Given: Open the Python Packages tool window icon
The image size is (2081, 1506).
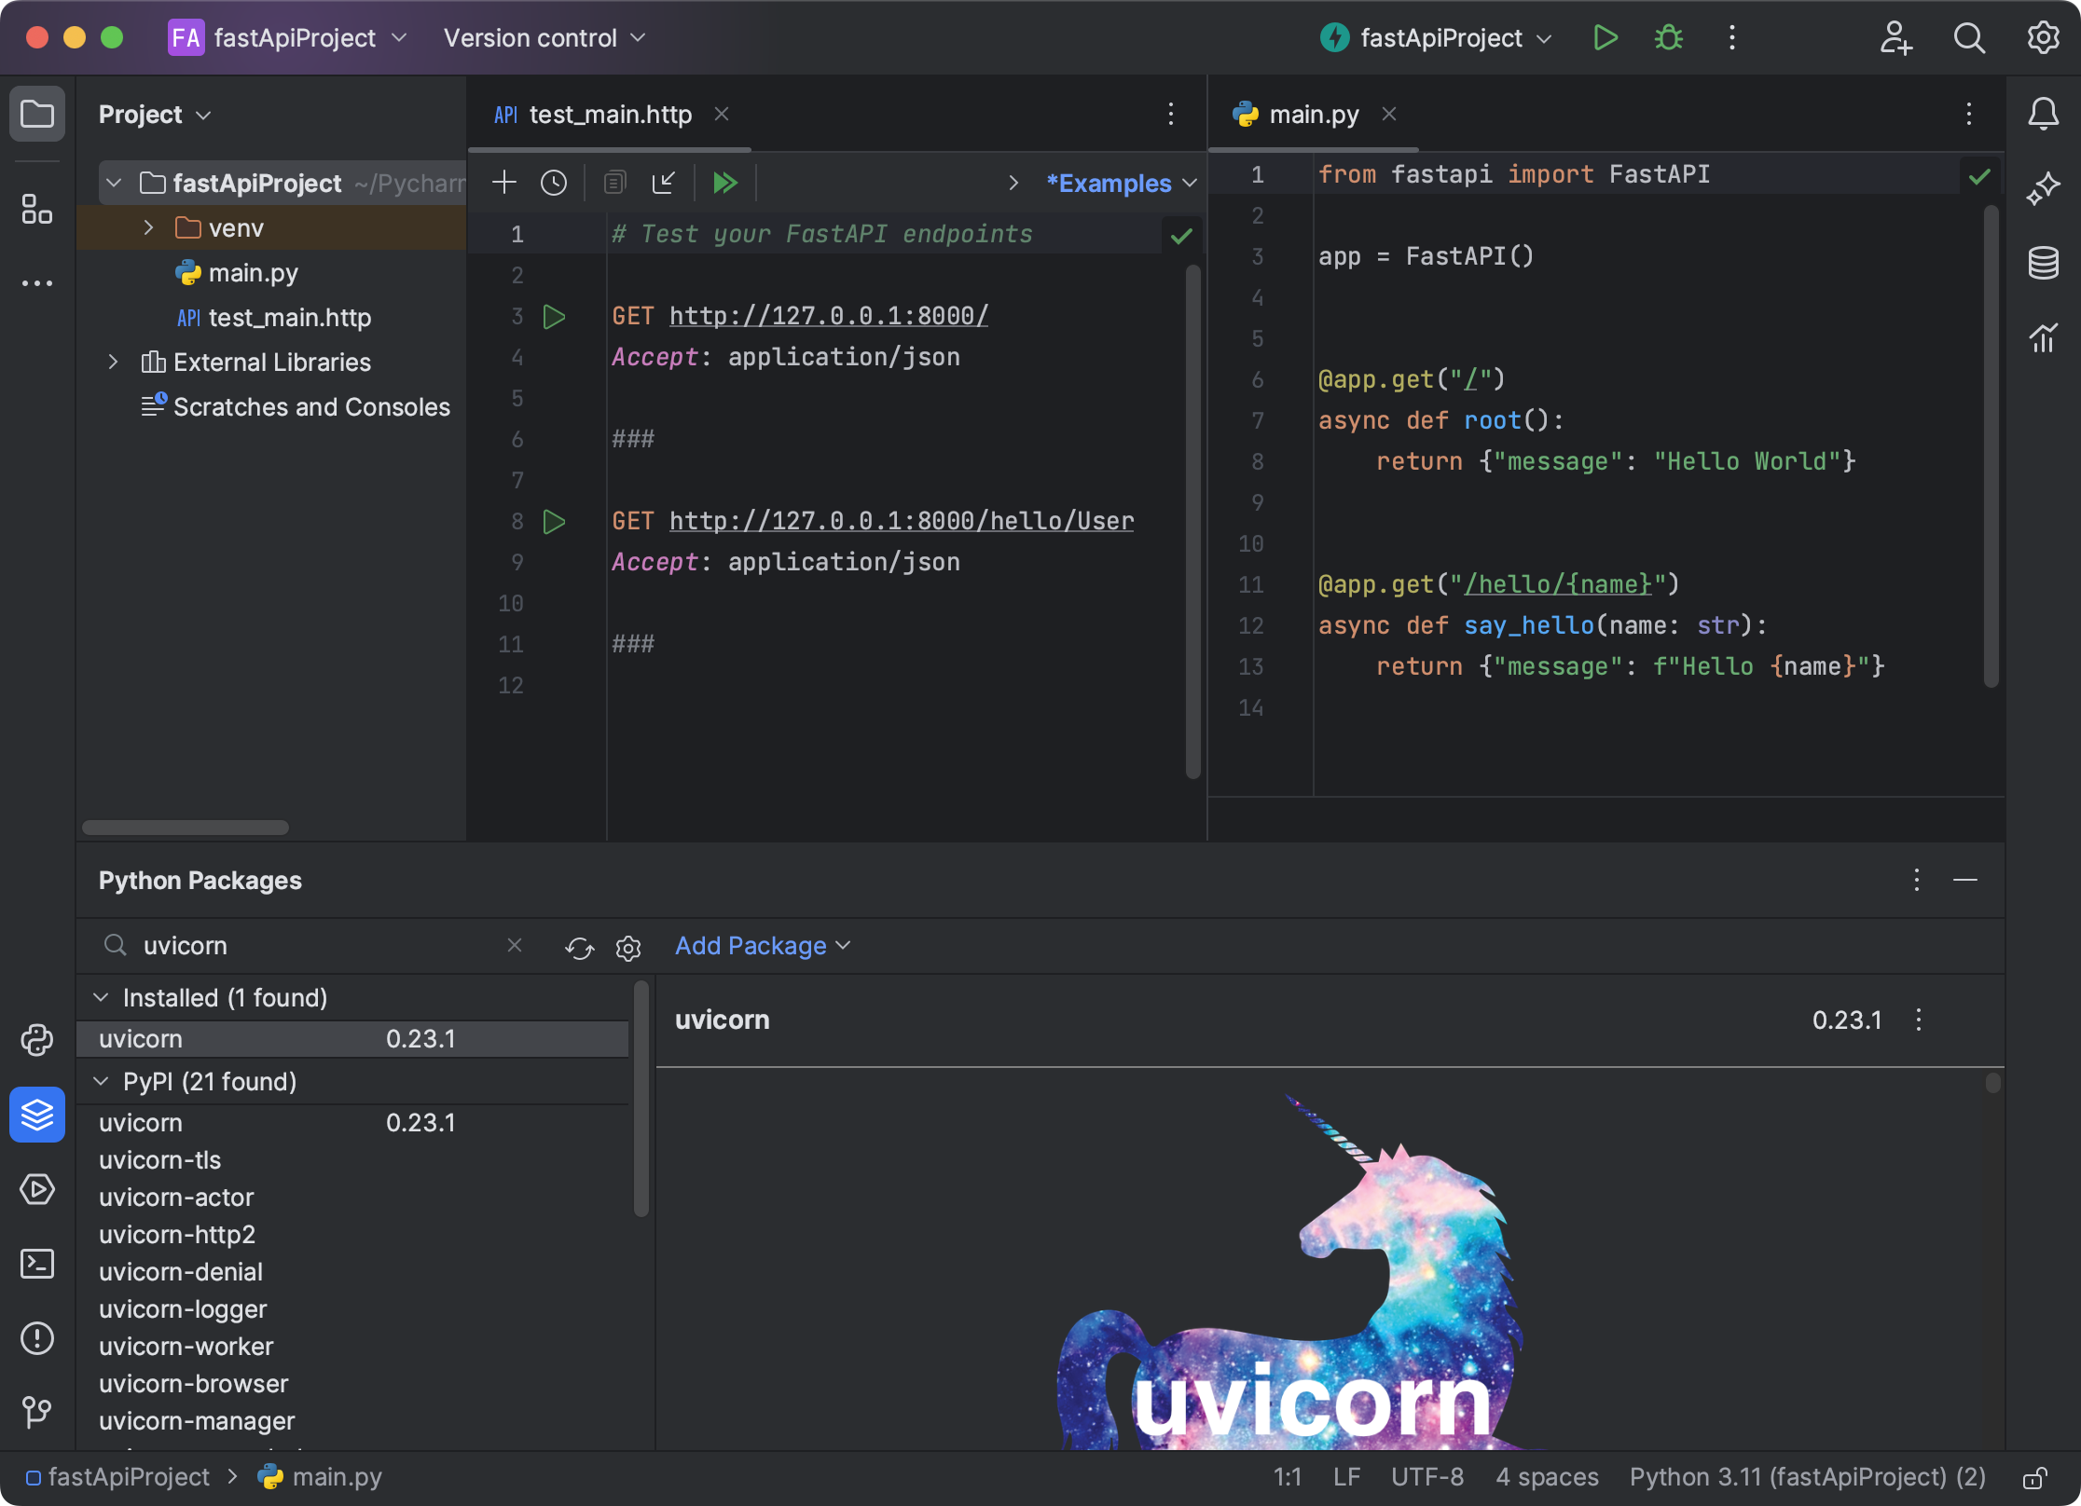Looking at the screenshot, I should (37, 1115).
